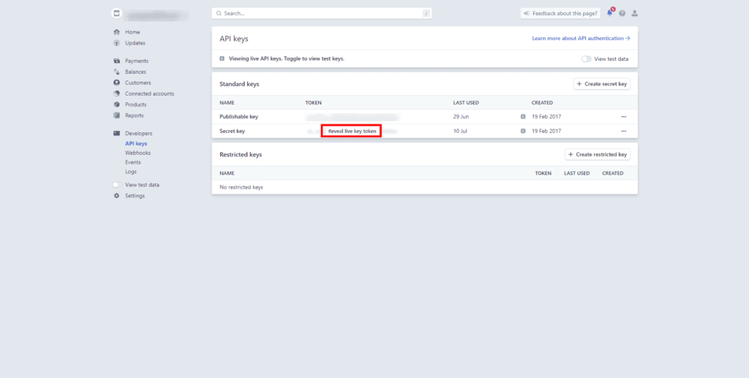
Task: Click Publishable key name text
Action: click(x=239, y=117)
